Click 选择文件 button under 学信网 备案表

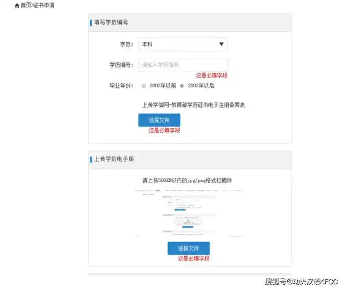coord(159,120)
